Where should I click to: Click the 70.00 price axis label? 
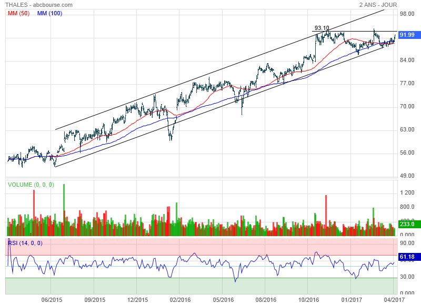pos(408,107)
